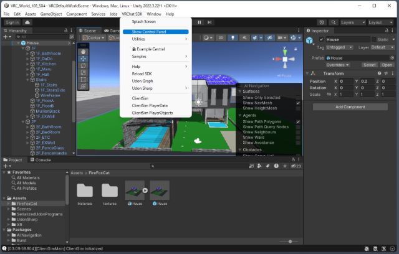Click the draw mode shading icon
This screenshot has width=399, height=254.
coord(206,38)
